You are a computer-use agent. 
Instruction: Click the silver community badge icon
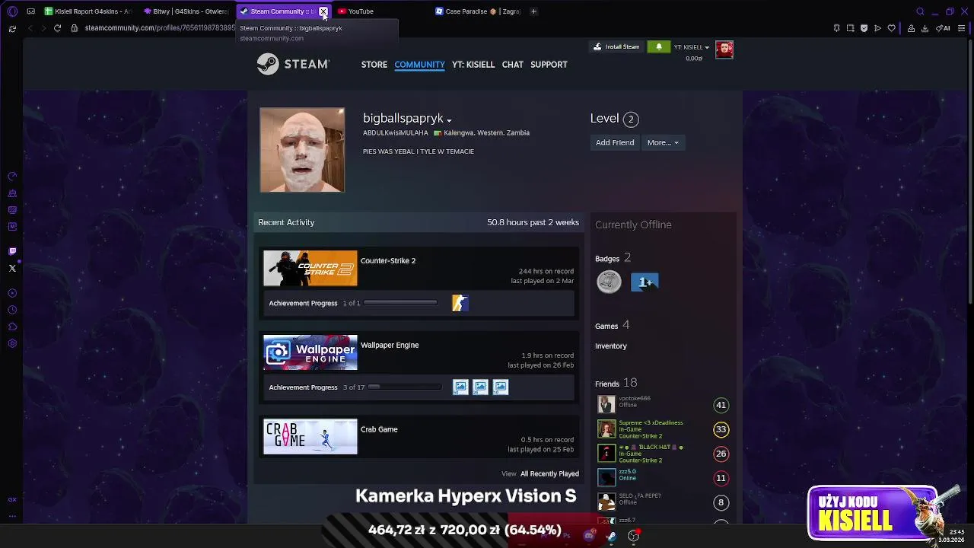click(x=609, y=282)
